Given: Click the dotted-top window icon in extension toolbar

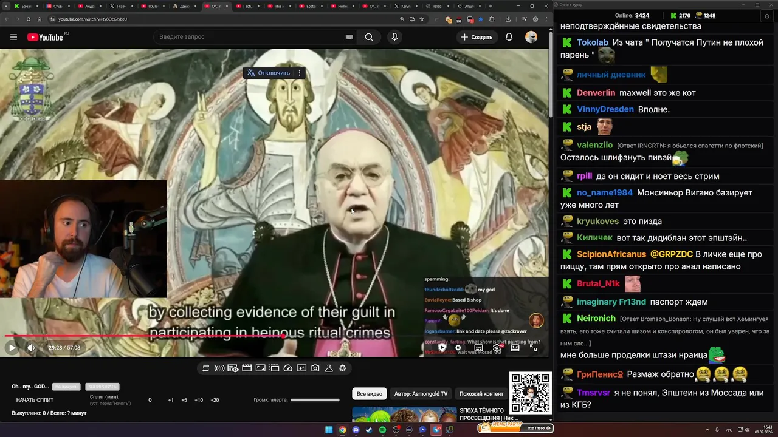Looking at the screenshot, I should (x=274, y=368).
